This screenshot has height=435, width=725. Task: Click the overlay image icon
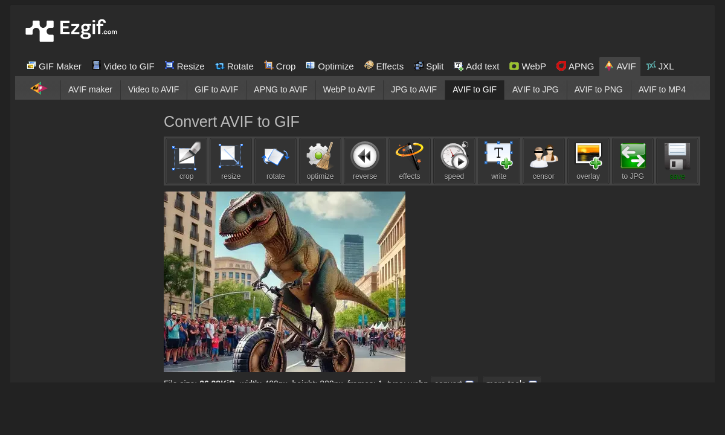588,156
